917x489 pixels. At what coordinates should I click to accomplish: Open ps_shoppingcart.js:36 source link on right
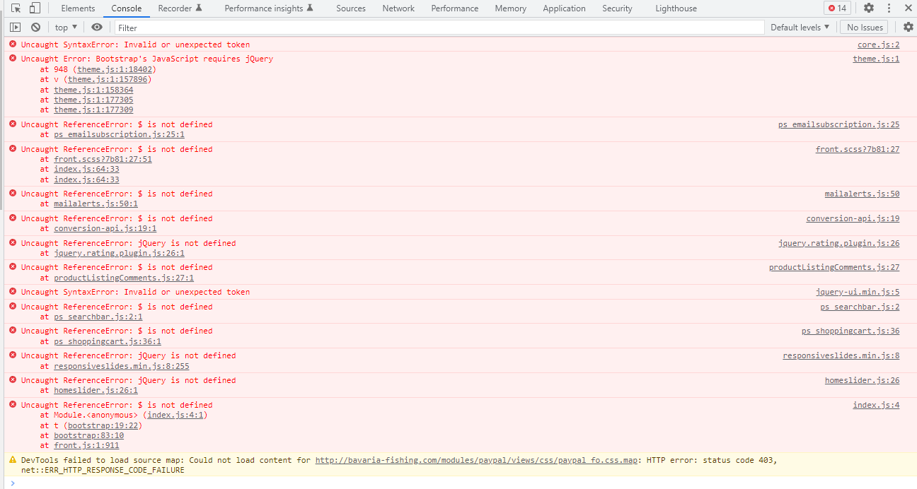point(850,331)
